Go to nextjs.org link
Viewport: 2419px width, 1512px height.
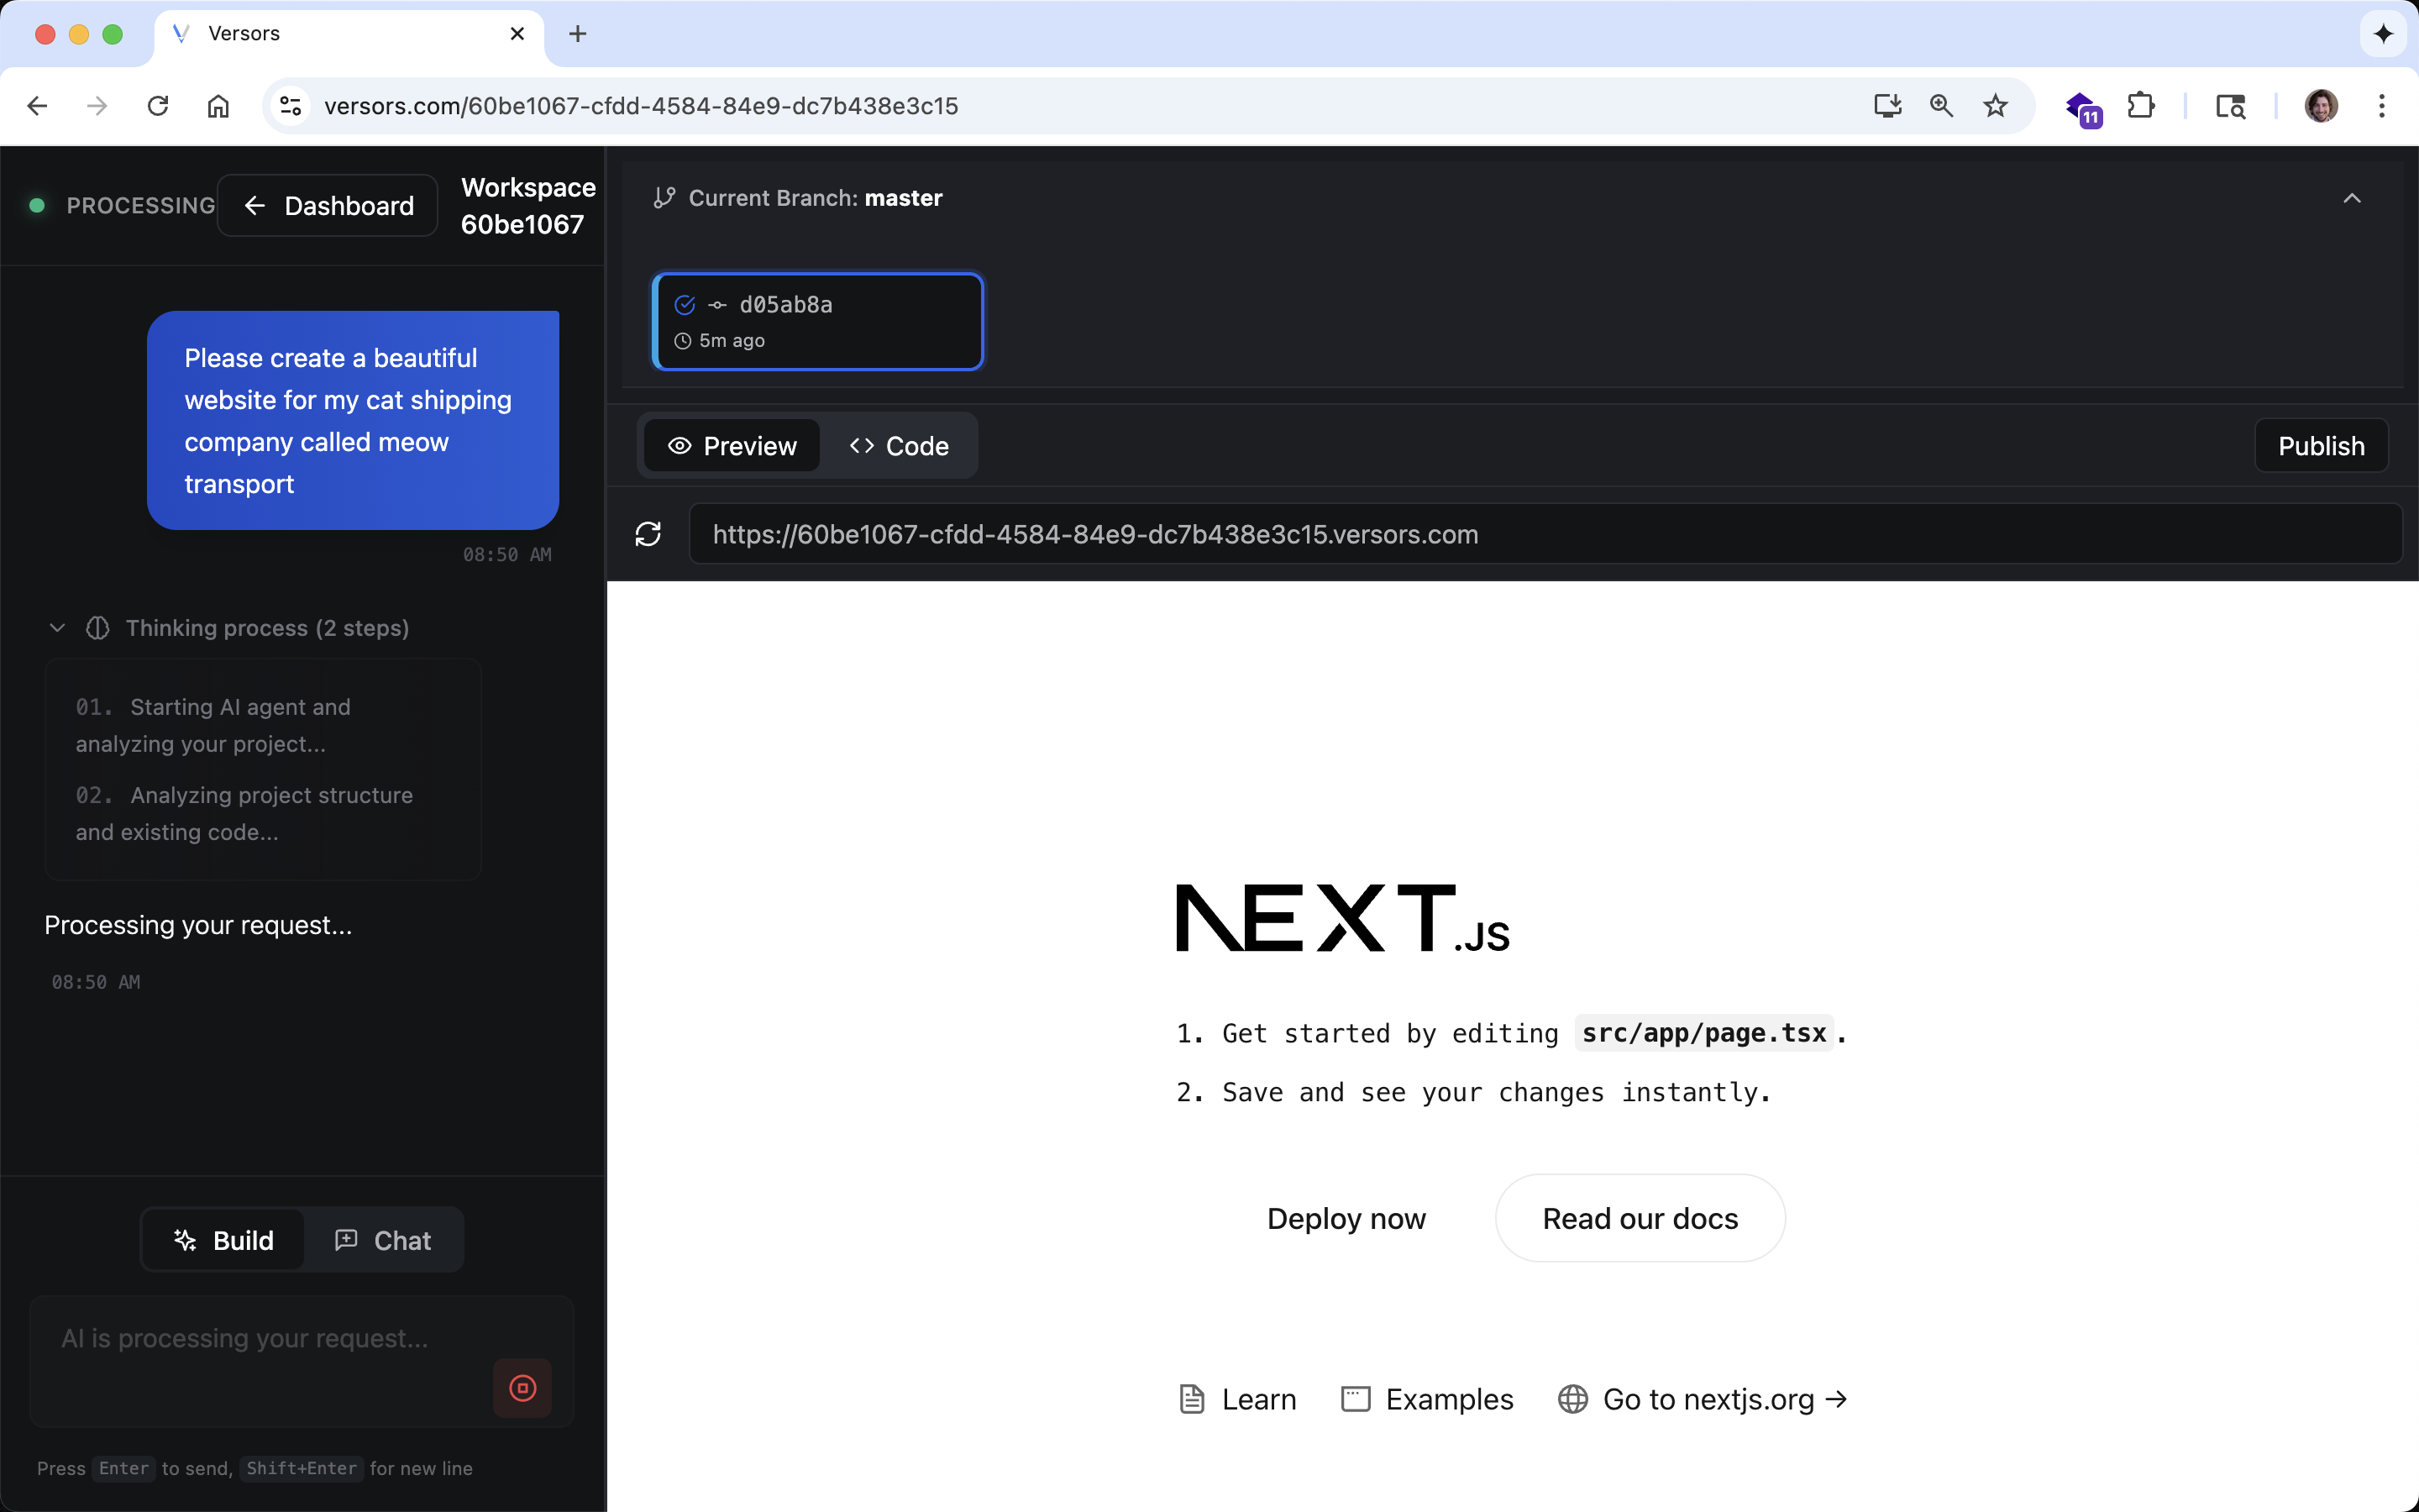click(x=1703, y=1399)
